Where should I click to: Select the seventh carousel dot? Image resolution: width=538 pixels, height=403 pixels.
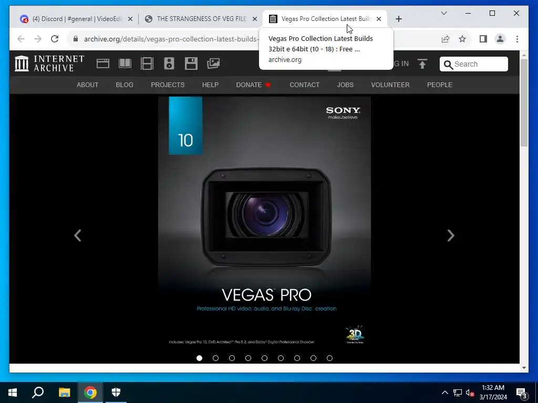click(297, 358)
